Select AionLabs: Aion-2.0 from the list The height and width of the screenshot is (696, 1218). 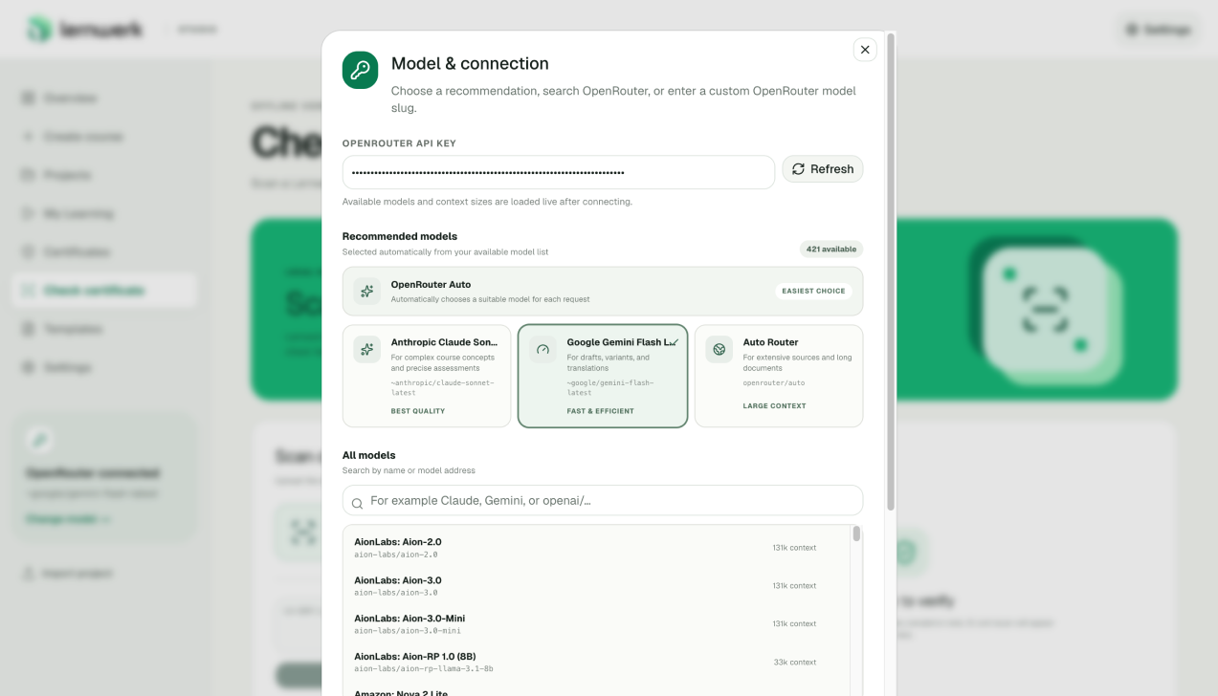[x=596, y=548]
